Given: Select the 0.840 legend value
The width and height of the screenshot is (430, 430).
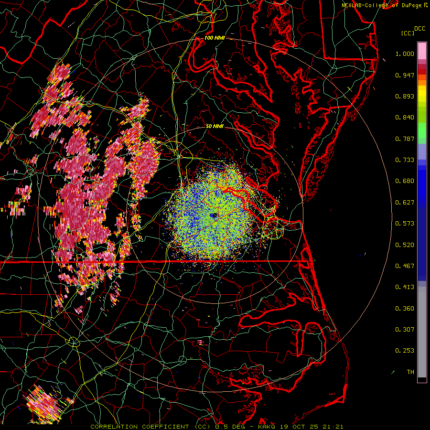Looking at the screenshot, I should point(405,118).
